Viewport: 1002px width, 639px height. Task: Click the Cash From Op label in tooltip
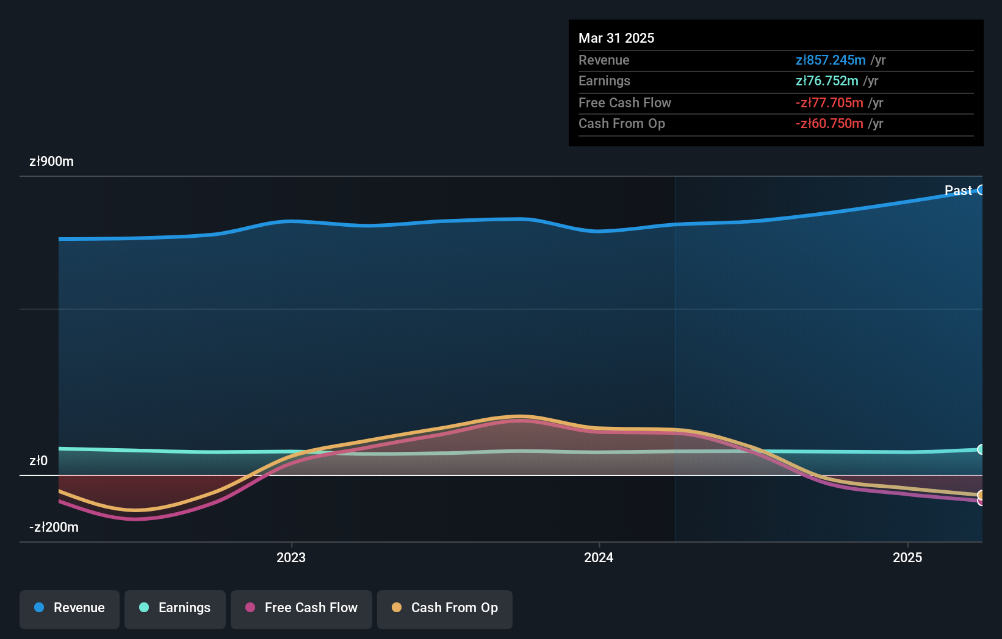(x=622, y=123)
